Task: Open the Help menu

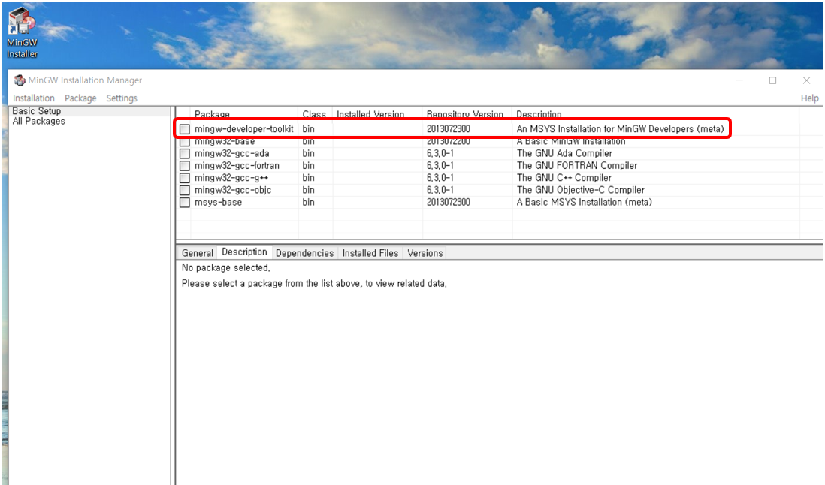Action: pyautogui.click(x=810, y=98)
